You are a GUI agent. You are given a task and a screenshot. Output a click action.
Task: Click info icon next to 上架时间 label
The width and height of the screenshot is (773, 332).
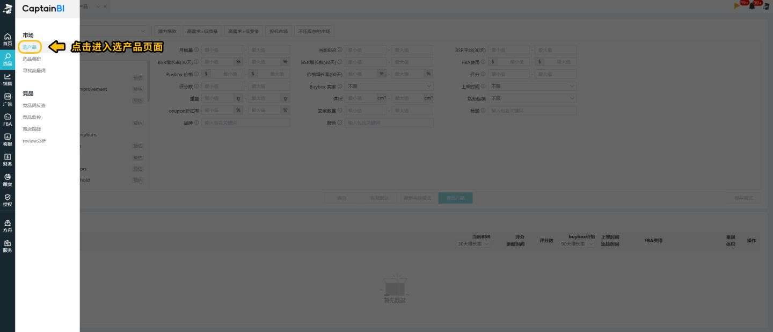[483, 86]
